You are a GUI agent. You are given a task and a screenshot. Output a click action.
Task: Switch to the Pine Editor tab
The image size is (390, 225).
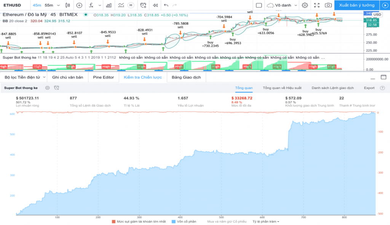click(103, 77)
